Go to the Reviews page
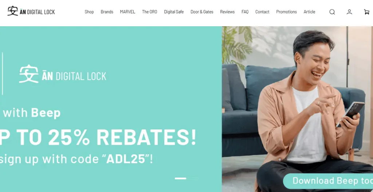The height and width of the screenshot is (192, 373). tap(227, 12)
